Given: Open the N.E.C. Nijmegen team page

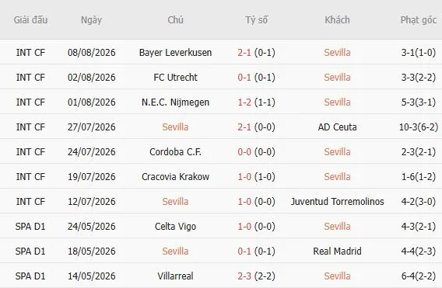Looking at the screenshot, I should click(x=175, y=102).
